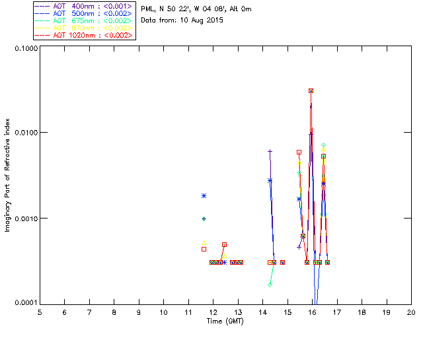Click the red dashed line sample for 1020nm
This screenshot has height=338, width=423.
point(42,35)
